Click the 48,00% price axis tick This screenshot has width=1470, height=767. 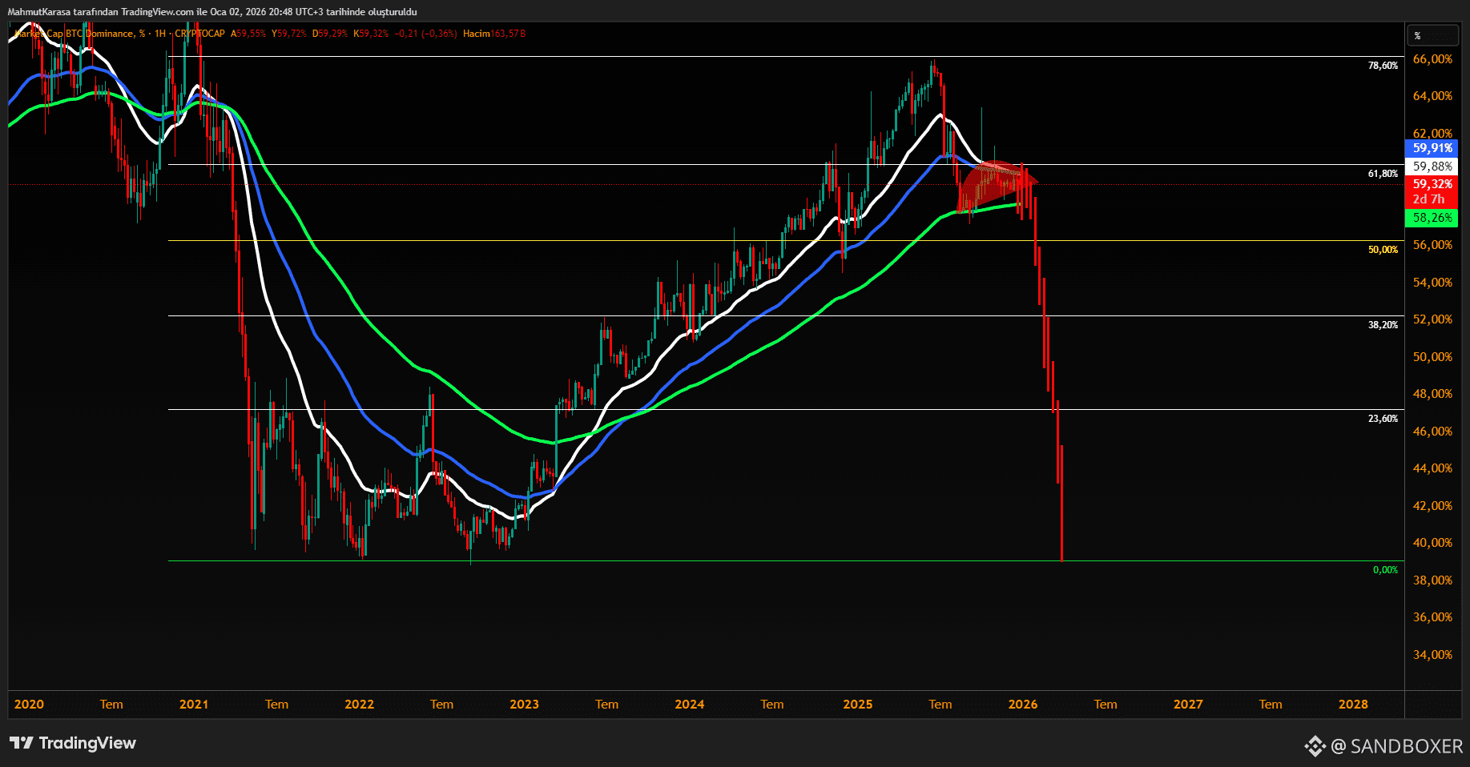tap(1432, 394)
